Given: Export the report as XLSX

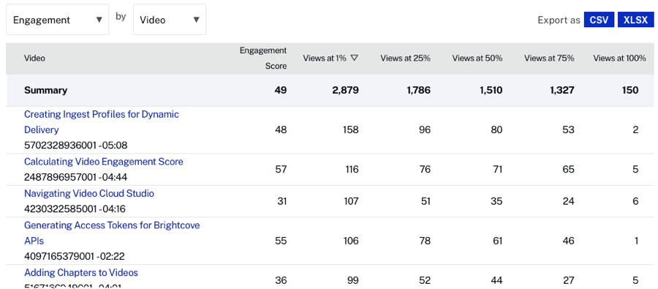Looking at the screenshot, I should click(x=635, y=20).
